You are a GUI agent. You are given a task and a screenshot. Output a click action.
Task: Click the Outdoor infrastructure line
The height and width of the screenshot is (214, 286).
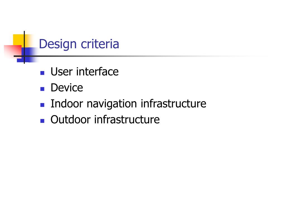105,120
